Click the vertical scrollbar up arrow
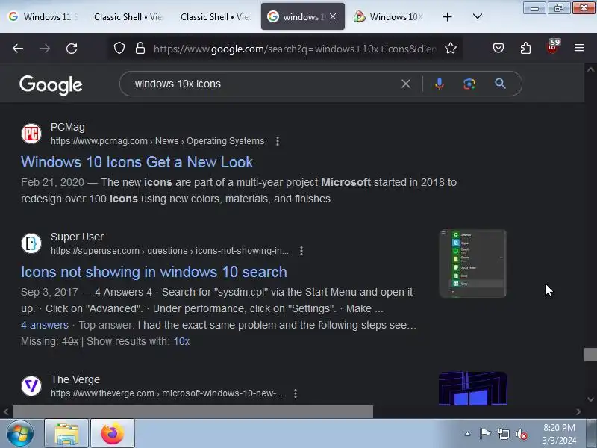The image size is (597, 448). [x=590, y=69]
